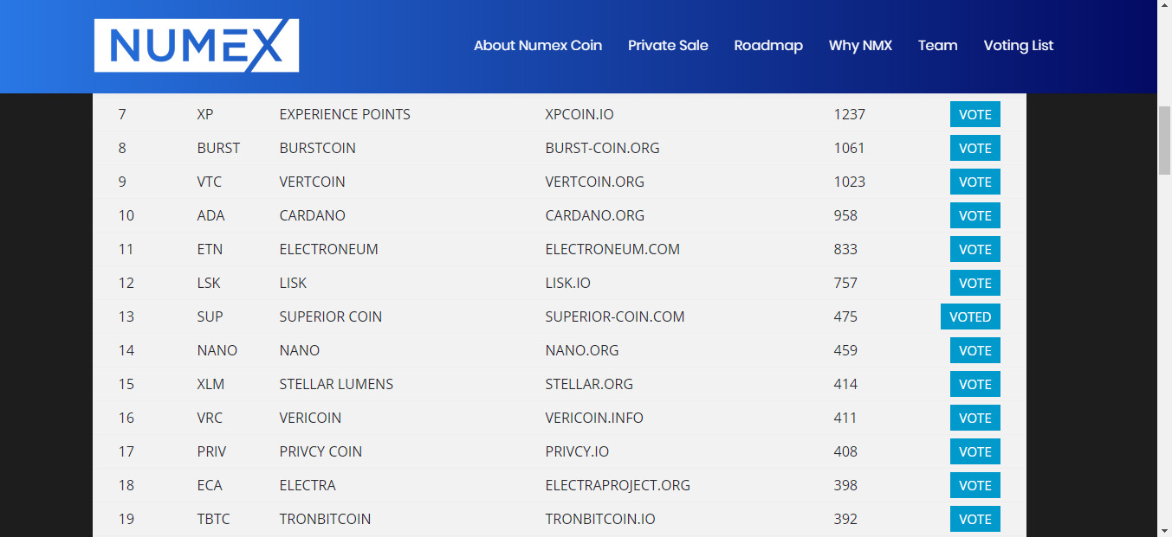The height and width of the screenshot is (537, 1172).
Task: Click STELLAR.ORG website text
Action: pos(589,384)
